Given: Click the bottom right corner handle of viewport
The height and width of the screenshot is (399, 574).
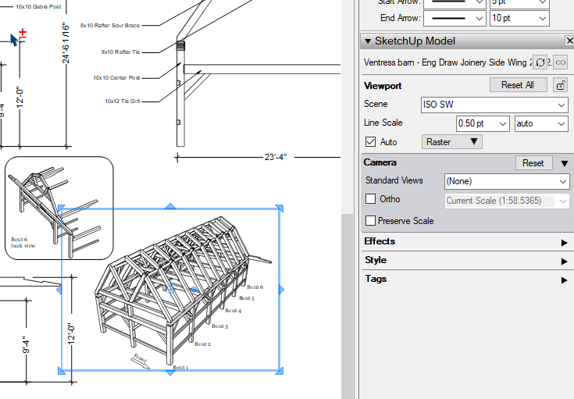Looking at the screenshot, I should point(280,371).
